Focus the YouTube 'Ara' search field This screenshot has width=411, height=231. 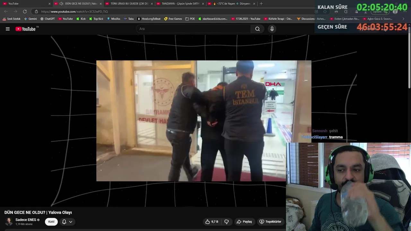pos(194,29)
